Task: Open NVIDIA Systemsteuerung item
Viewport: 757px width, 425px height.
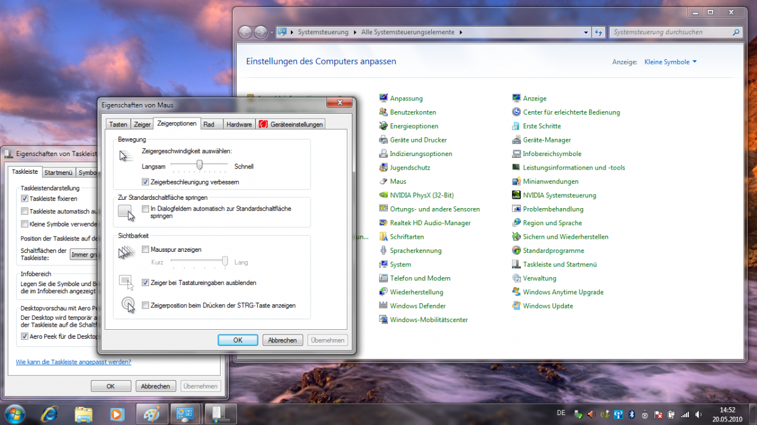Action: click(x=554, y=195)
